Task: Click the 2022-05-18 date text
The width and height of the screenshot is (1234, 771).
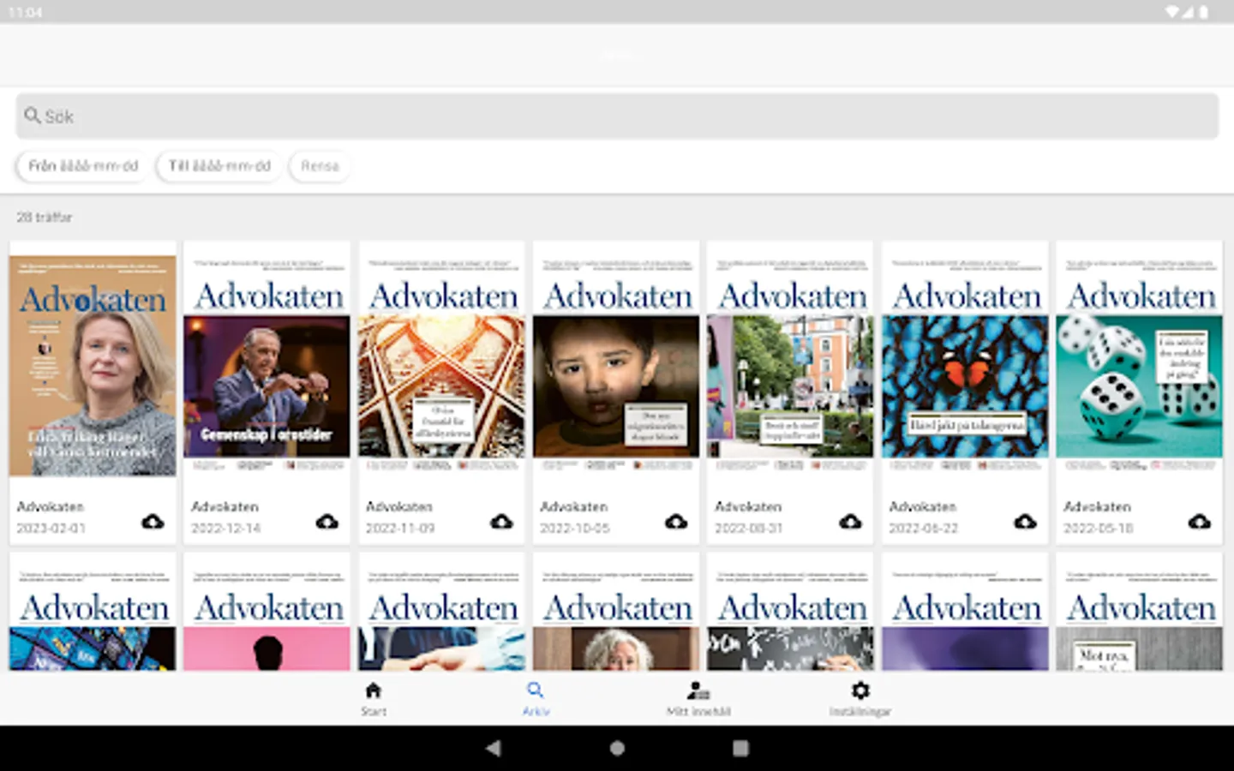Action: (x=1098, y=528)
